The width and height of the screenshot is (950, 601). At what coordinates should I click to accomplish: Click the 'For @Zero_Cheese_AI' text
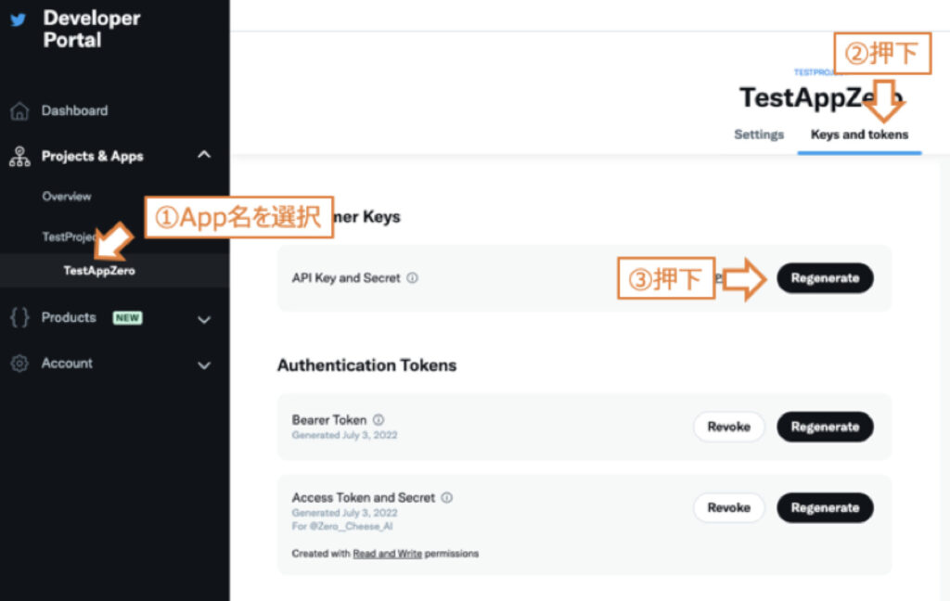click(x=341, y=526)
